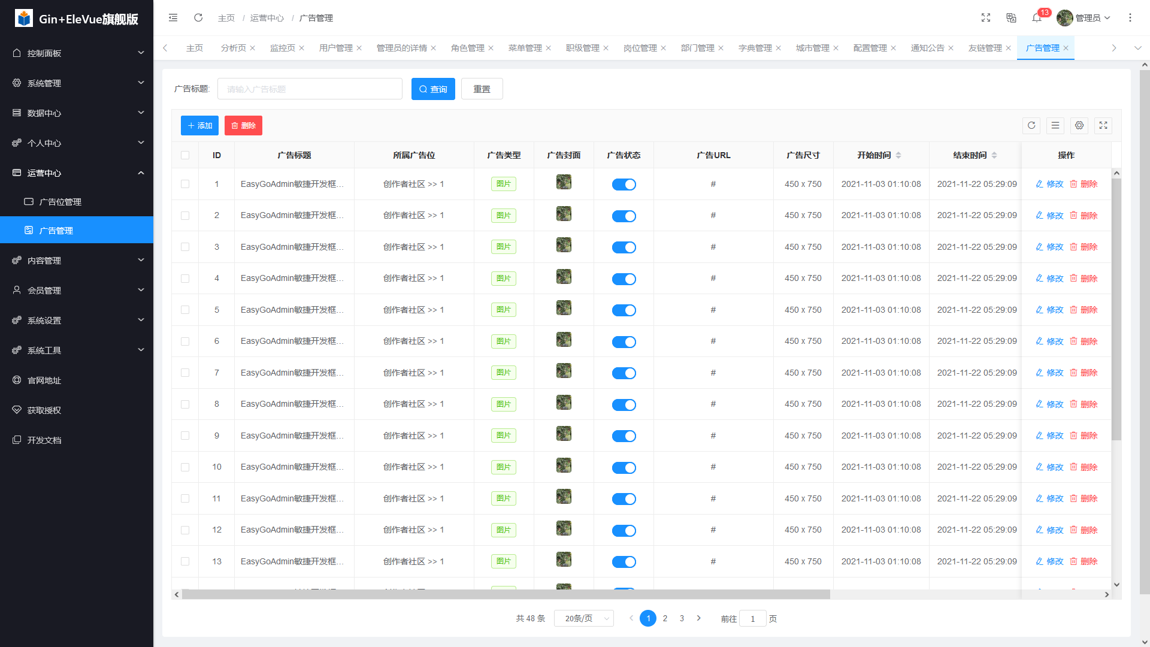Open the notification bell icon
Image resolution: width=1150 pixels, height=647 pixels.
1037,18
